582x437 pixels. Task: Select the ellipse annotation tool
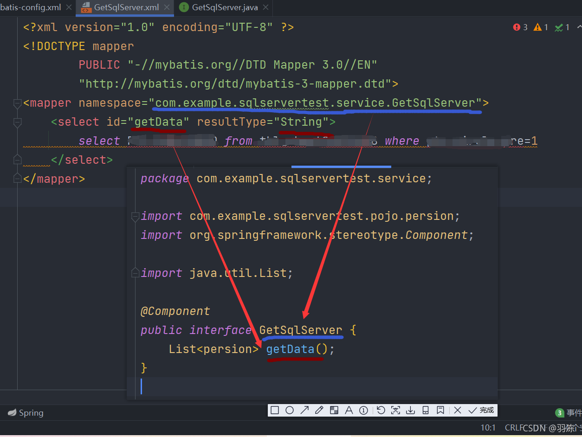[290, 410]
